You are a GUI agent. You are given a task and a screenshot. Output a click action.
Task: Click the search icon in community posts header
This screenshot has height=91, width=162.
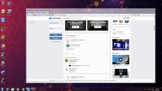point(107,36)
